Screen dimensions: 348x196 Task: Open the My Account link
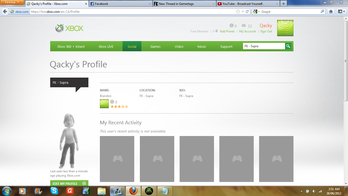[x=247, y=31]
